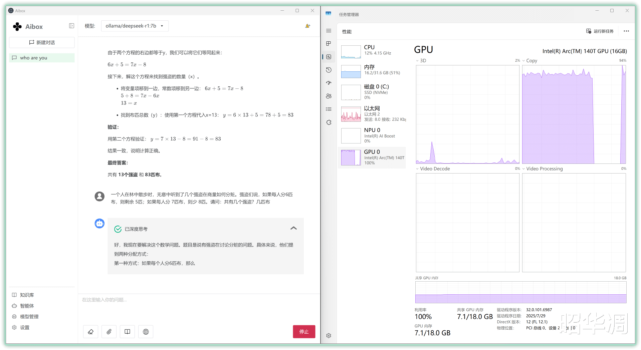The image size is (641, 350).
Task: Click the green check icon beside 已深度思考
Action: click(118, 229)
